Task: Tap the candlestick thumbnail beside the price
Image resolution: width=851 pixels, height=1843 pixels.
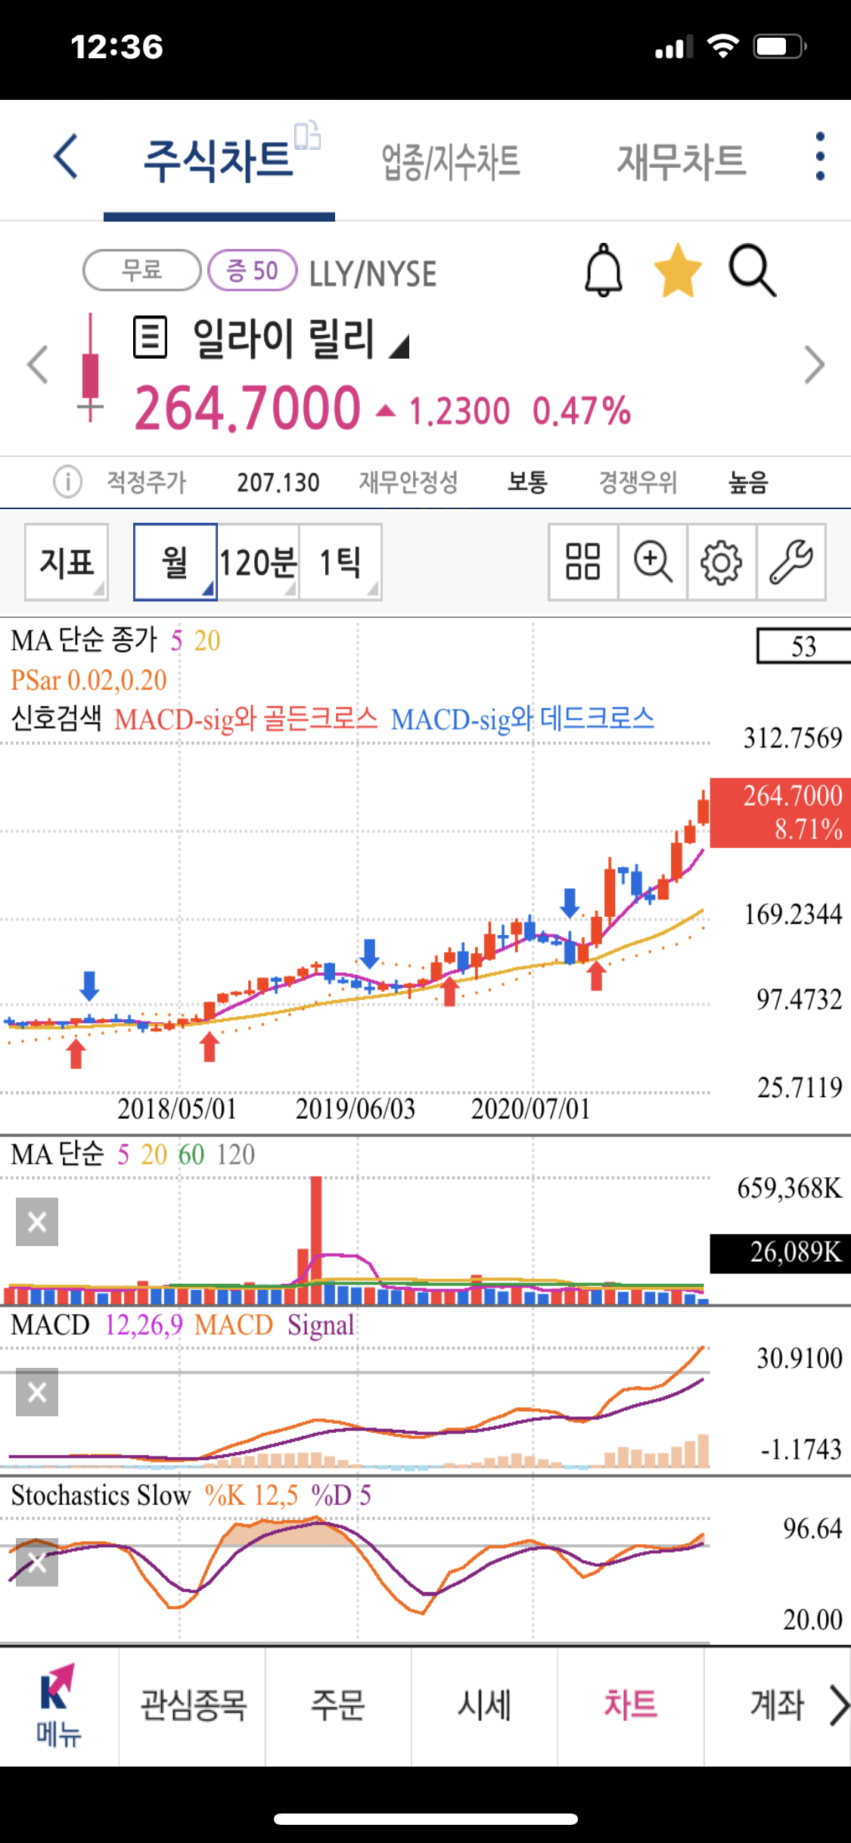Action: coord(91,367)
